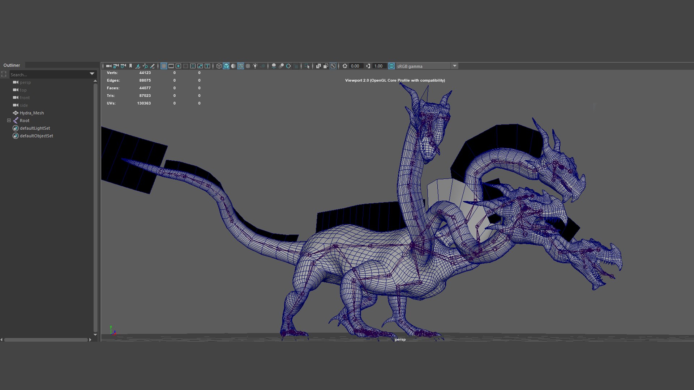This screenshot has width=694, height=390.
Task: Click the Smooth Shade All cube icon
Action: click(226, 66)
